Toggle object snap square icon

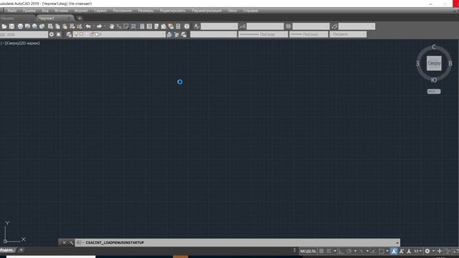[x=381, y=251]
